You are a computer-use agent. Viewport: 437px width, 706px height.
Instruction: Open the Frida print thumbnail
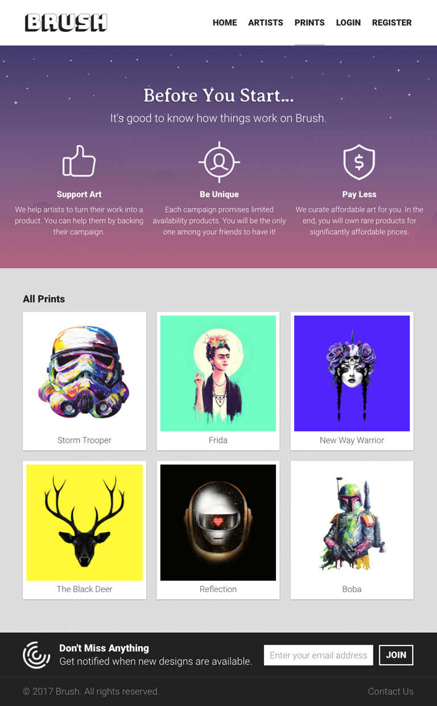218,373
